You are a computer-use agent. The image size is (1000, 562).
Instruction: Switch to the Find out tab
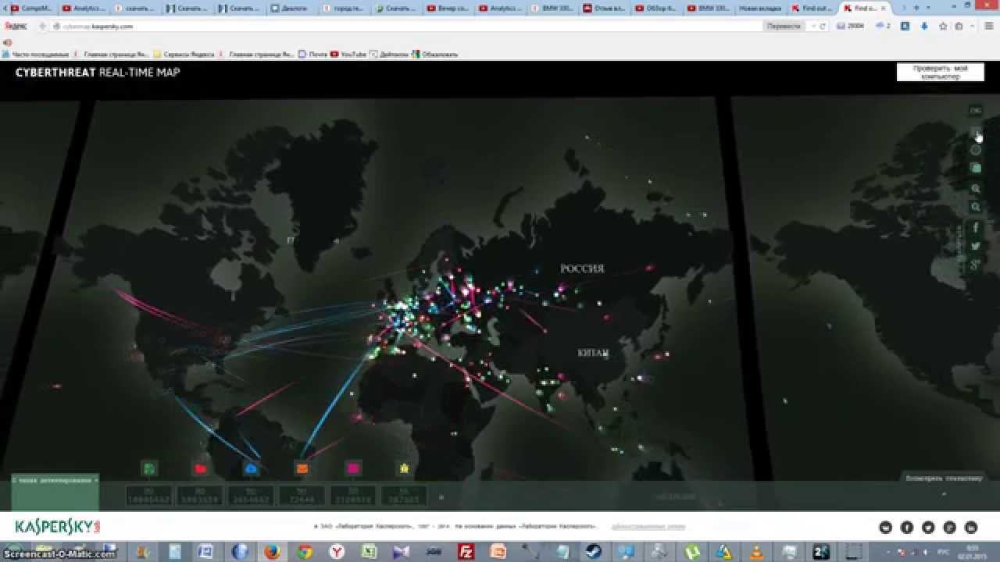point(812,8)
